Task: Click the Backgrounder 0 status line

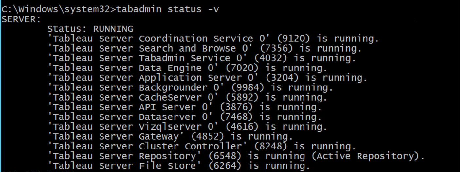Action: coord(190,87)
